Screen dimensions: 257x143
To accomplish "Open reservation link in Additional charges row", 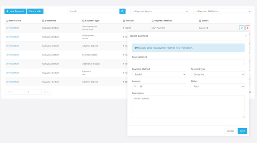I will pyautogui.click(x=12, y=64).
